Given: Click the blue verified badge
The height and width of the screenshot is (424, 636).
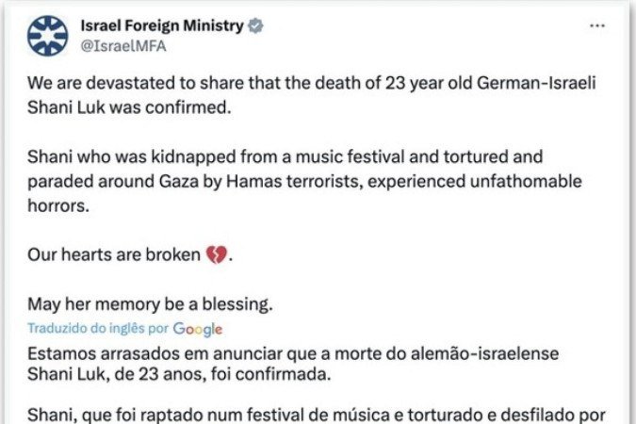Looking at the screenshot, I should coord(256,25).
